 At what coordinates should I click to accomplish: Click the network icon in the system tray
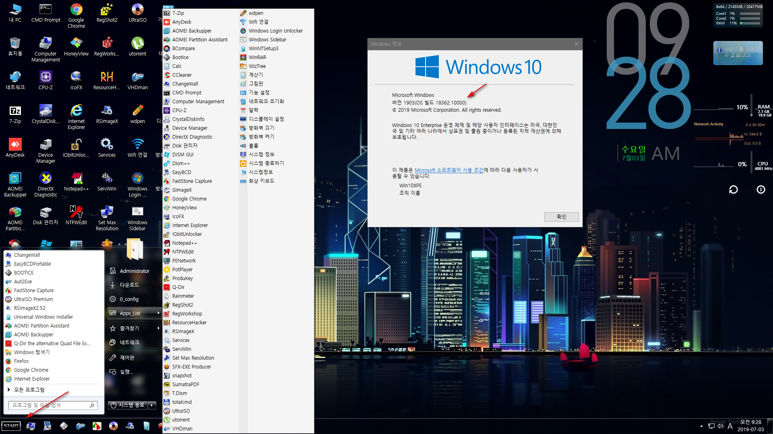(711, 426)
